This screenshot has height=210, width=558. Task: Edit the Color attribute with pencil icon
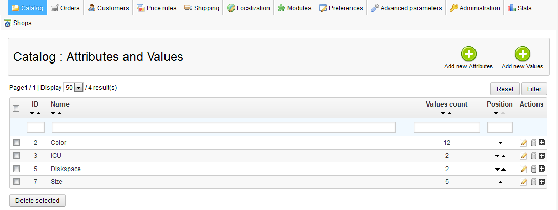pos(523,143)
